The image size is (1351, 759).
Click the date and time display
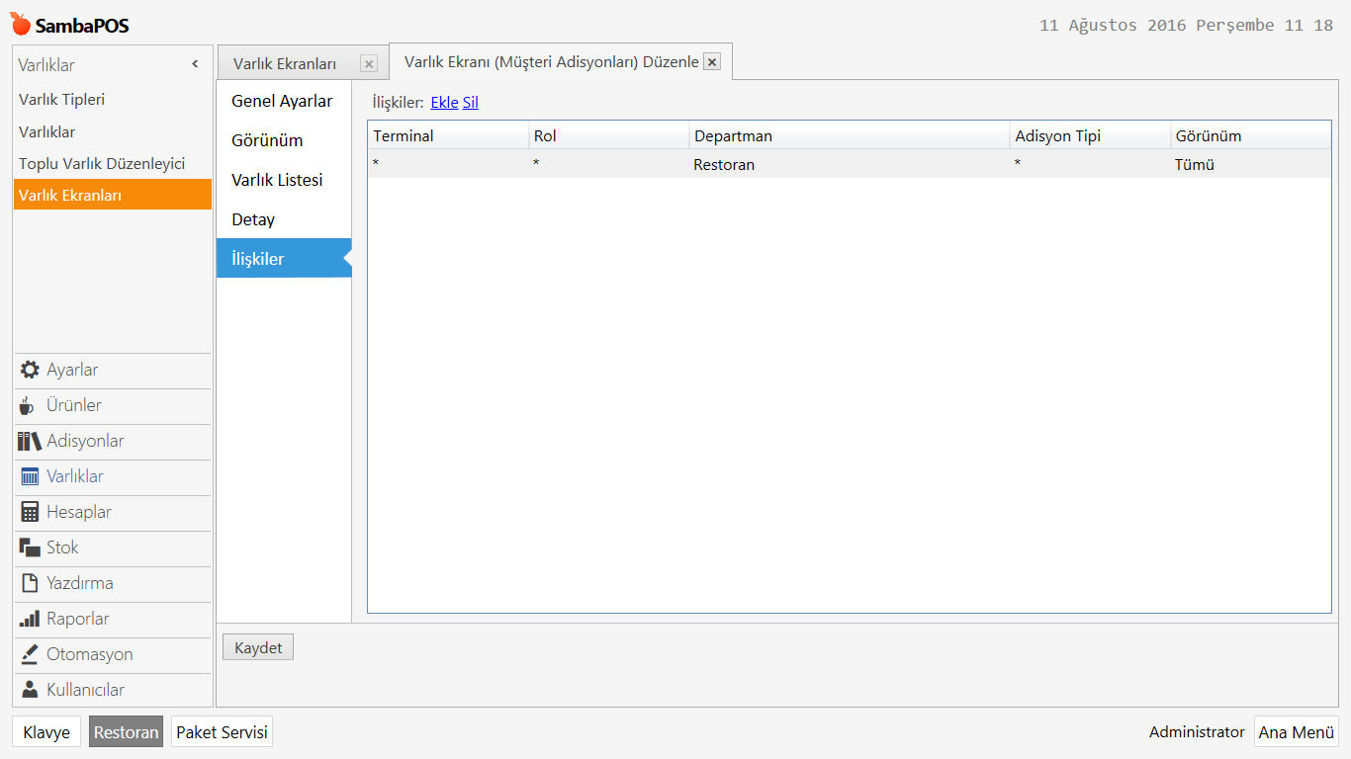pyautogui.click(x=1186, y=26)
